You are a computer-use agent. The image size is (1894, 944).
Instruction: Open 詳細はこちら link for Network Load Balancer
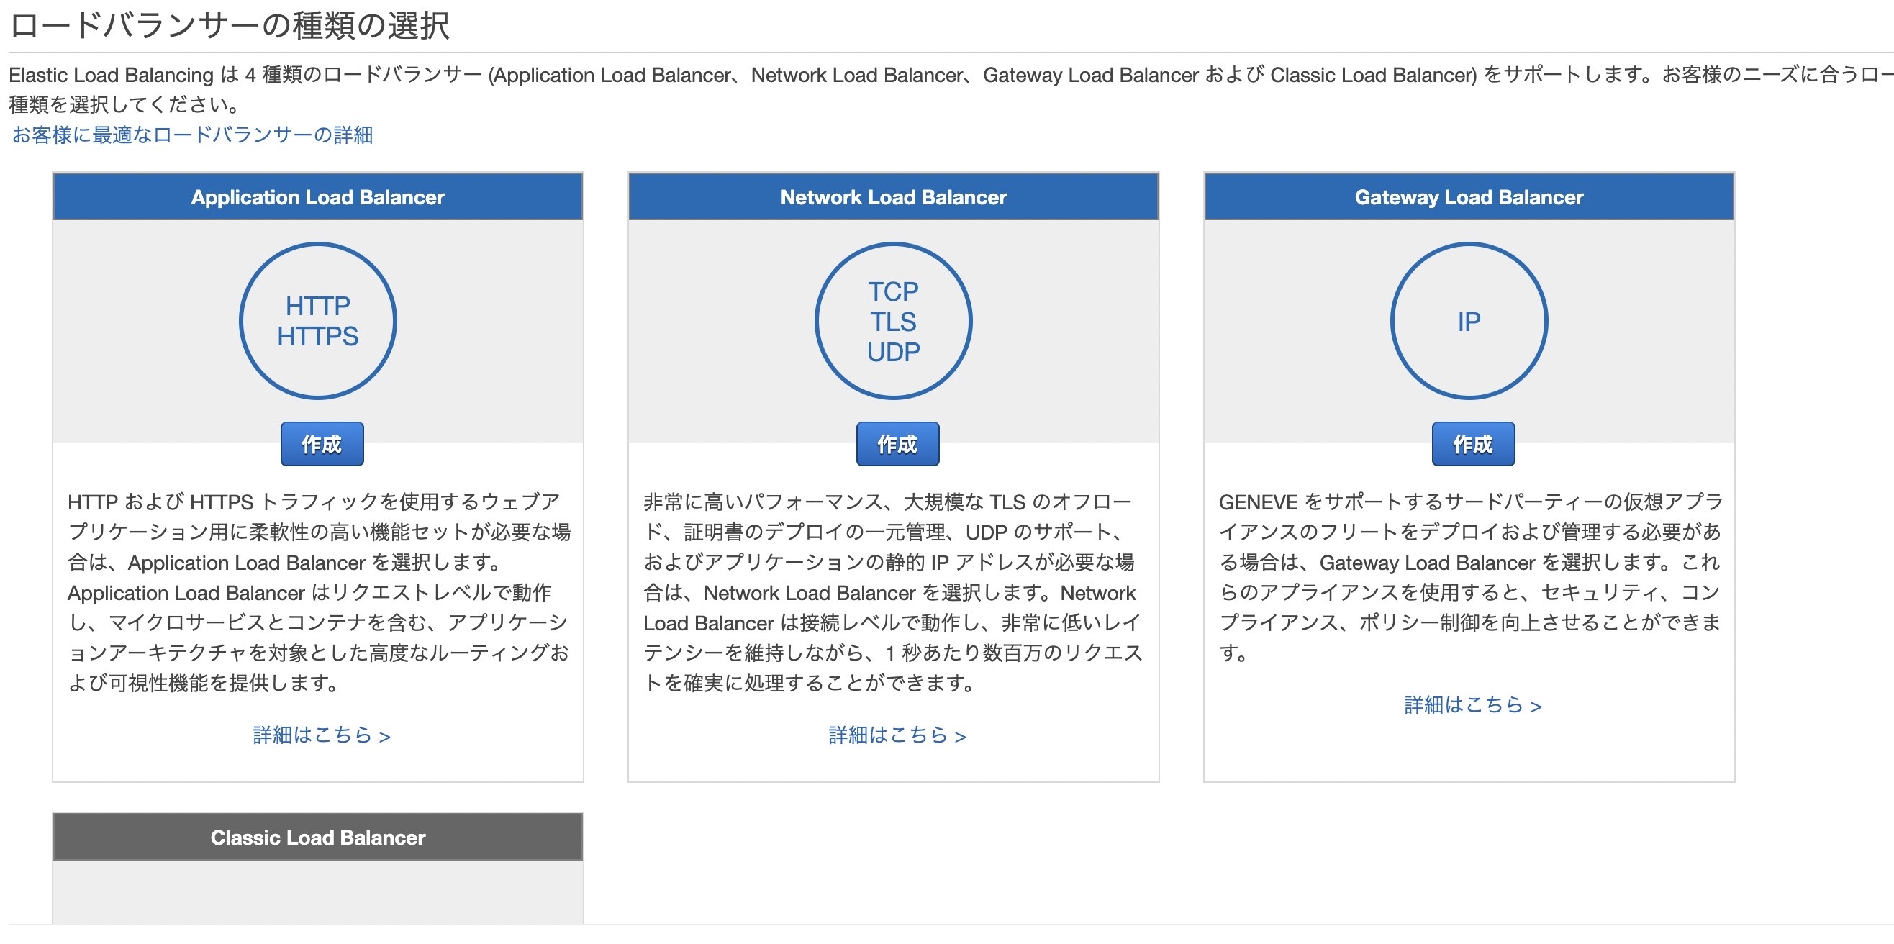[x=897, y=735]
